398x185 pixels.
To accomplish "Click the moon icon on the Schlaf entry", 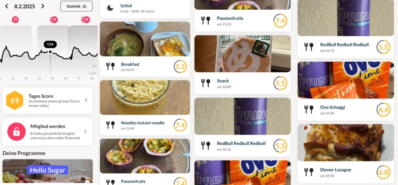I will [x=110, y=8].
